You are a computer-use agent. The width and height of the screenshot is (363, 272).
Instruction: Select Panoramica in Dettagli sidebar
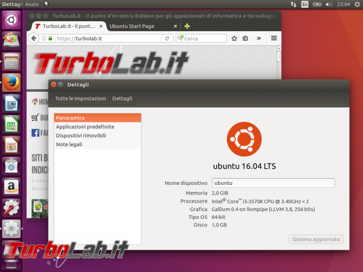pos(98,118)
